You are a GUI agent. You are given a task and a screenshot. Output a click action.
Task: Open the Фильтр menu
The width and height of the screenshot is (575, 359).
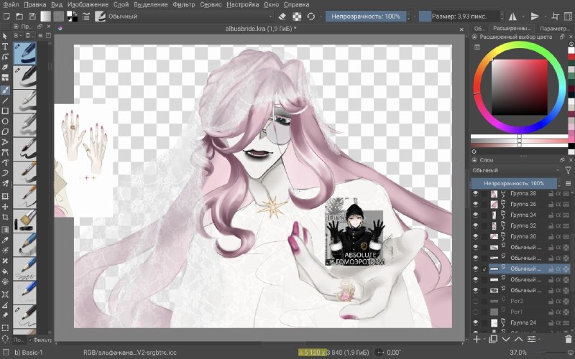click(184, 4)
